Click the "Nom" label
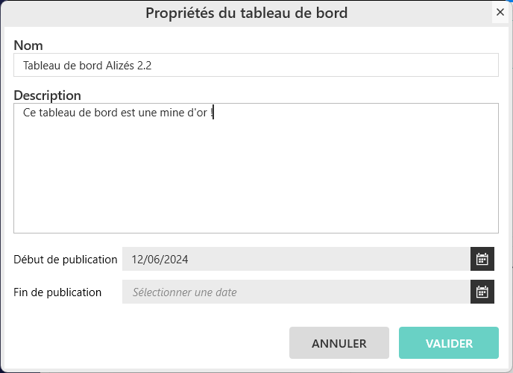Screen dimensions: 513x373 click(28, 46)
